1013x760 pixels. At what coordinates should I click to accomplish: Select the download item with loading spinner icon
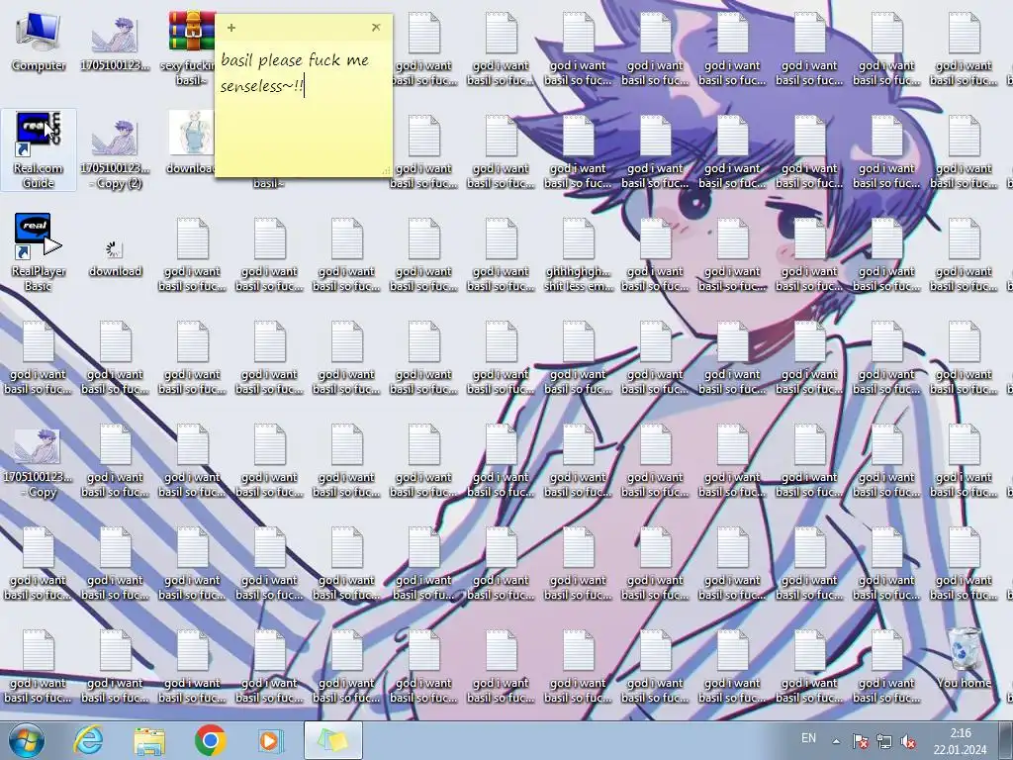tap(115, 258)
